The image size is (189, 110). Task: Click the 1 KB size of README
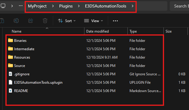coord(182,91)
